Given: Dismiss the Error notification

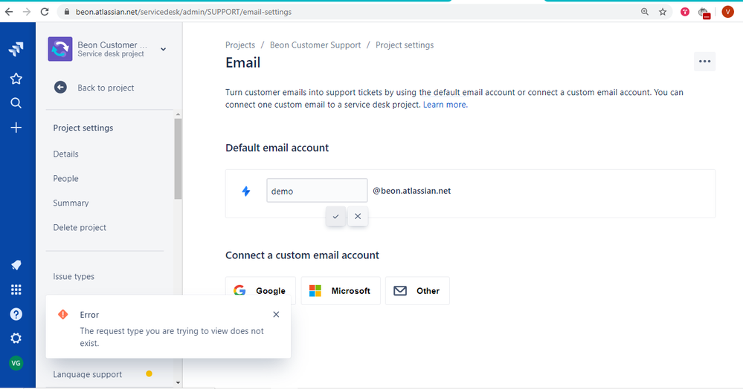Looking at the screenshot, I should click(276, 314).
